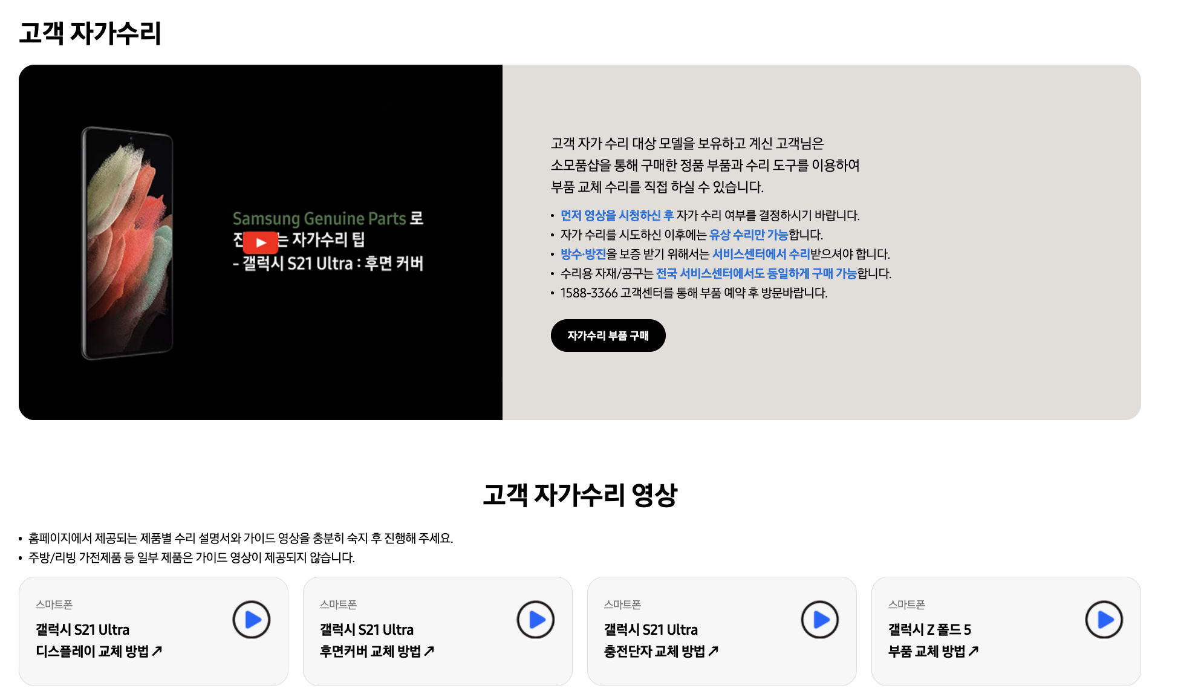
Task: Click the 주방/리빙 가전제품 notice line
Action: (192, 557)
